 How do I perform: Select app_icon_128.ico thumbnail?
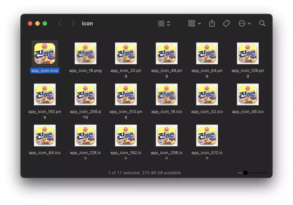pos(86,136)
